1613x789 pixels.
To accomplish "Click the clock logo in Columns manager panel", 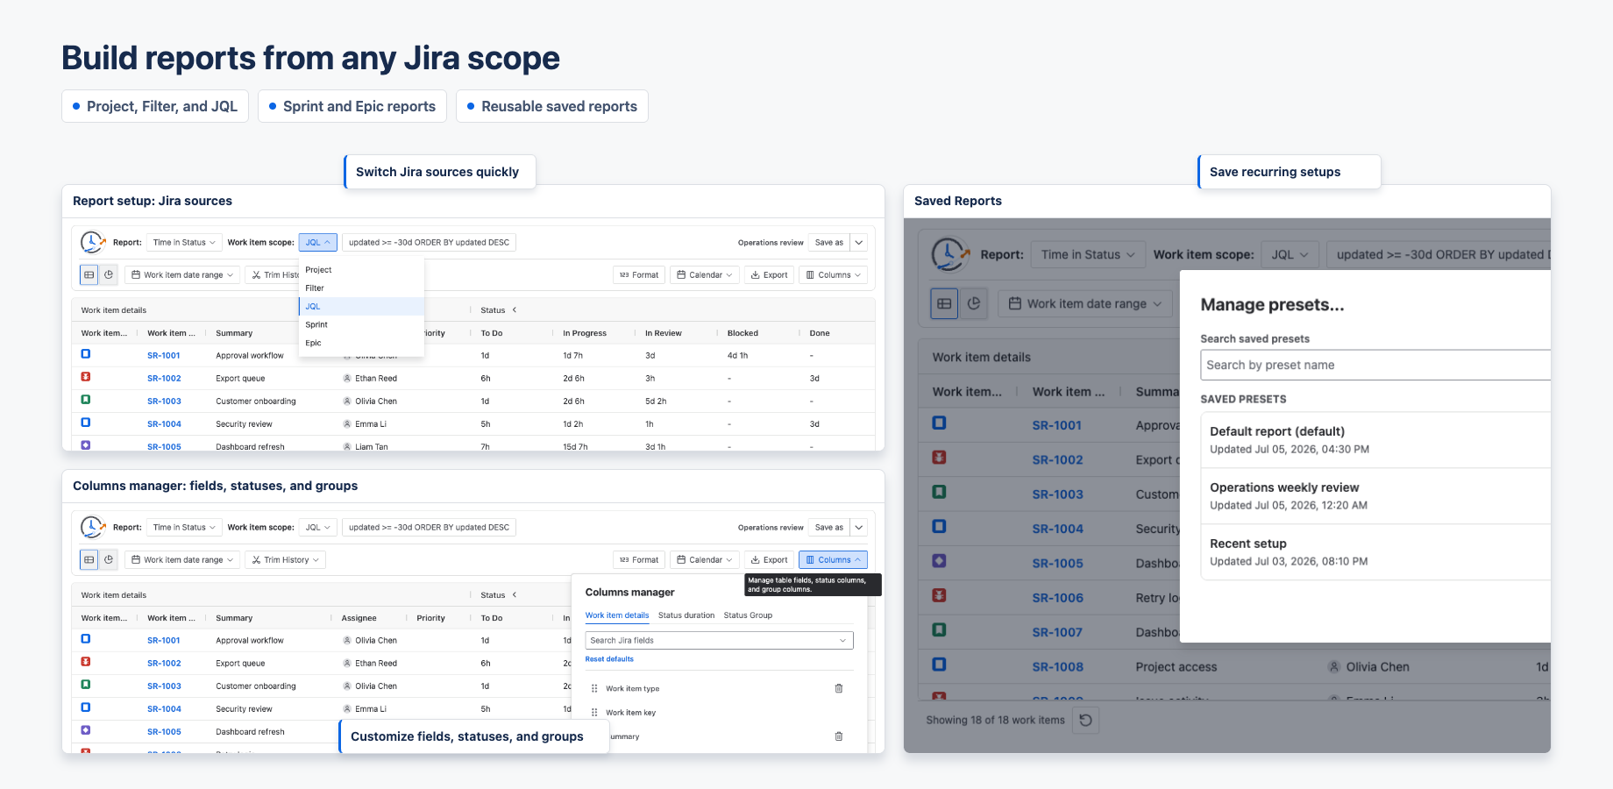I will (92, 527).
